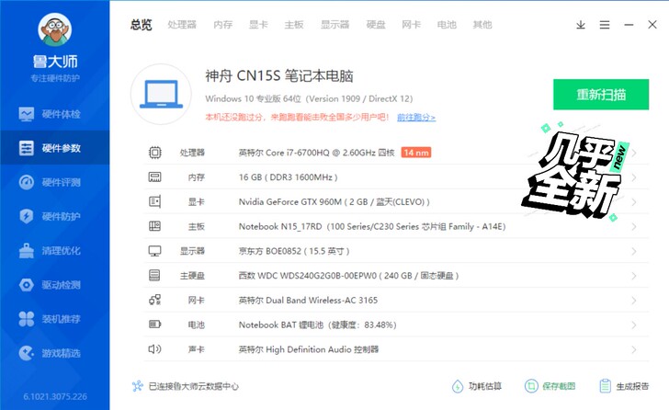
Task: Click the sound card speaker icon
Action: pyautogui.click(x=154, y=349)
